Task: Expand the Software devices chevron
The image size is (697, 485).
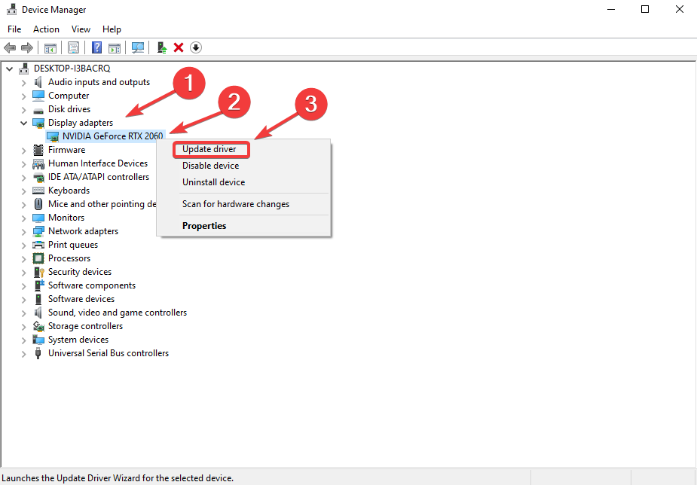Action: 23,299
